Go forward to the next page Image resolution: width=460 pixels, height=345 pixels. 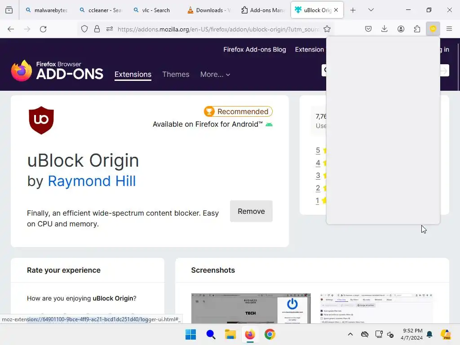pos(27,29)
